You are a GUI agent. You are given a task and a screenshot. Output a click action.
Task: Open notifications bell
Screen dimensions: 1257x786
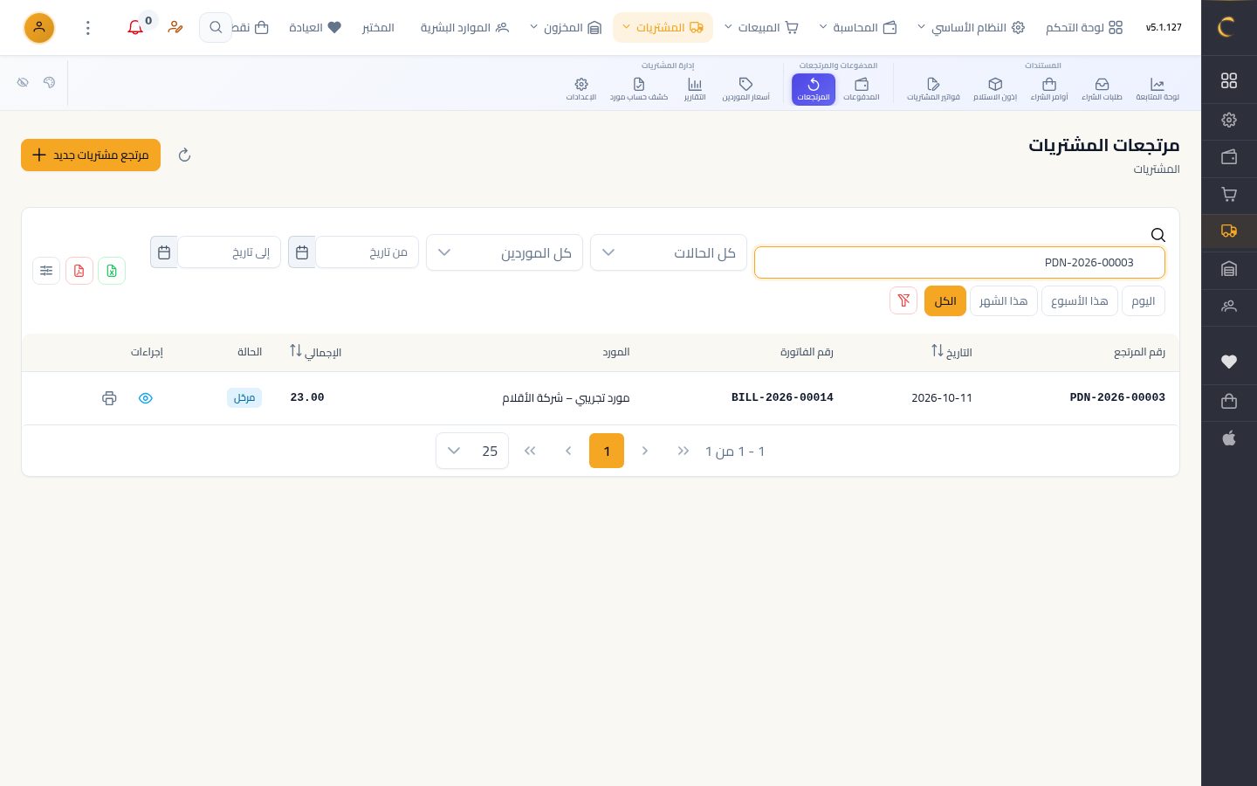pyautogui.click(x=135, y=28)
